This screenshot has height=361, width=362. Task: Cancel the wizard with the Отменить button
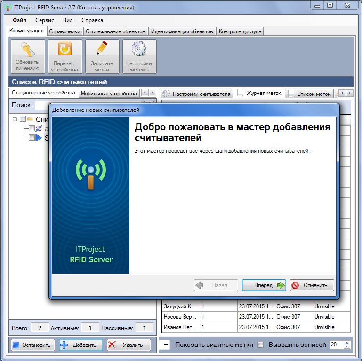pyautogui.click(x=312, y=285)
